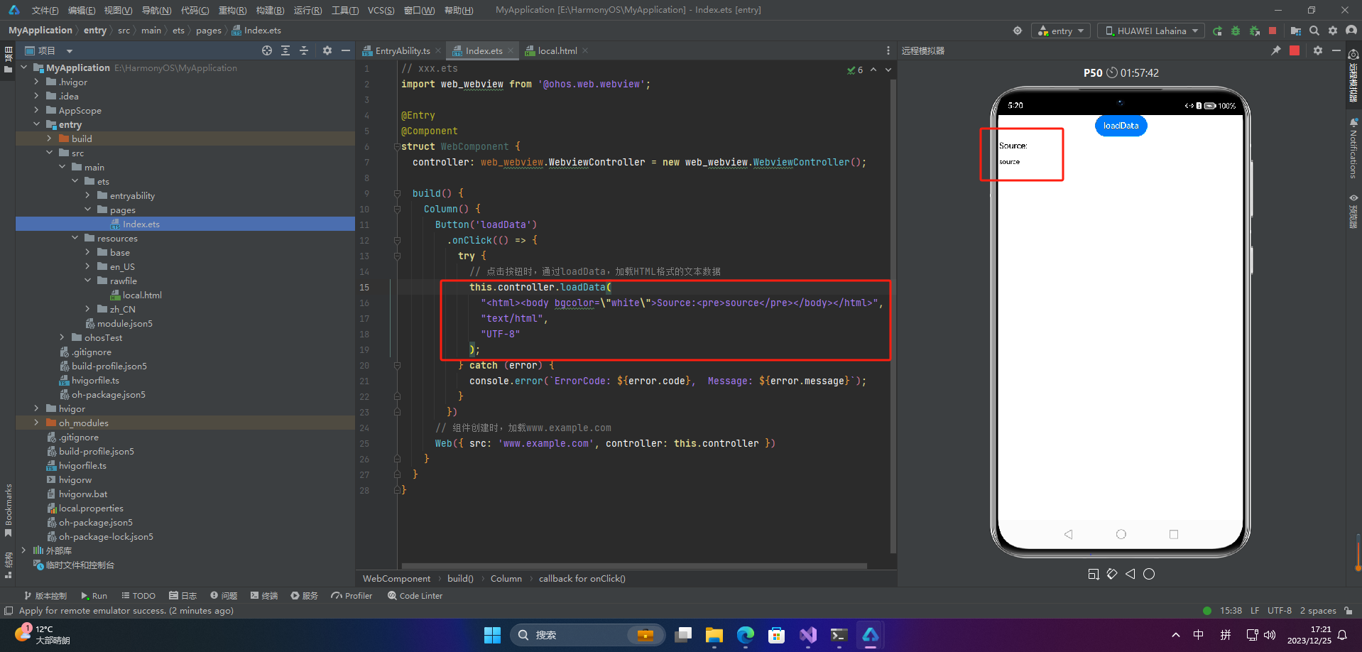Tap the loadData button in emulator

click(x=1121, y=126)
